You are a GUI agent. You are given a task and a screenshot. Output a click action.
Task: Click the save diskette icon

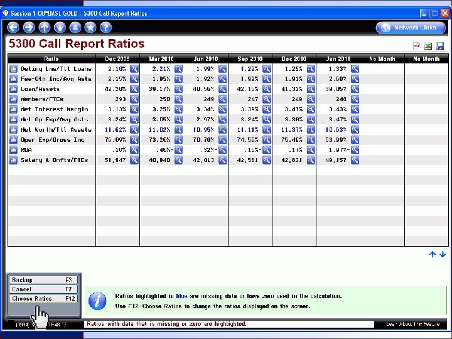coord(440,46)
